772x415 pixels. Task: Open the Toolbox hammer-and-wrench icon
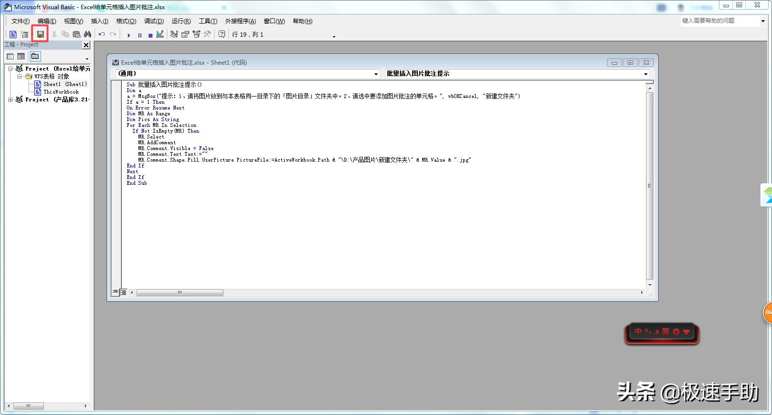pyautogui.click(x=207, y=34)
